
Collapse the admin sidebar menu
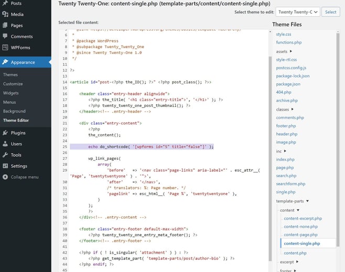point(26,177)
